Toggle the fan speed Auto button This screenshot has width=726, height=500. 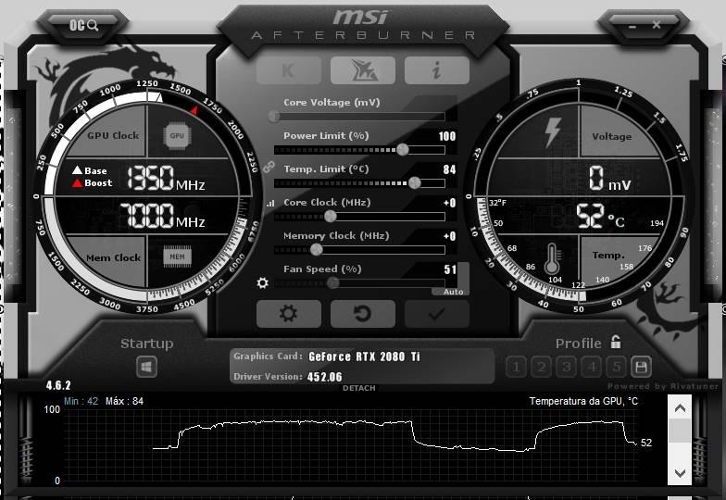click(x=453, y=292)
